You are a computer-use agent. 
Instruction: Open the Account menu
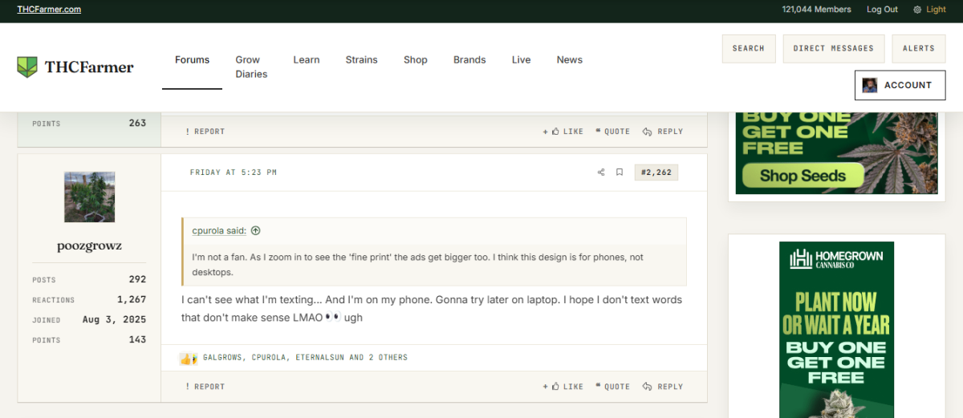click(900, 85)
